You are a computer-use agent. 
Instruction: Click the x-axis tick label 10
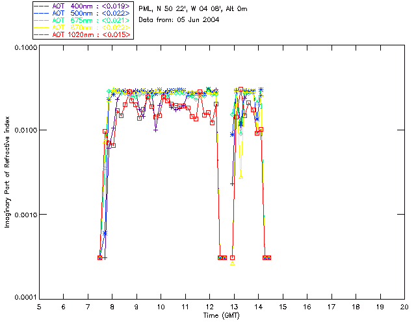click(x=161, y=307)
